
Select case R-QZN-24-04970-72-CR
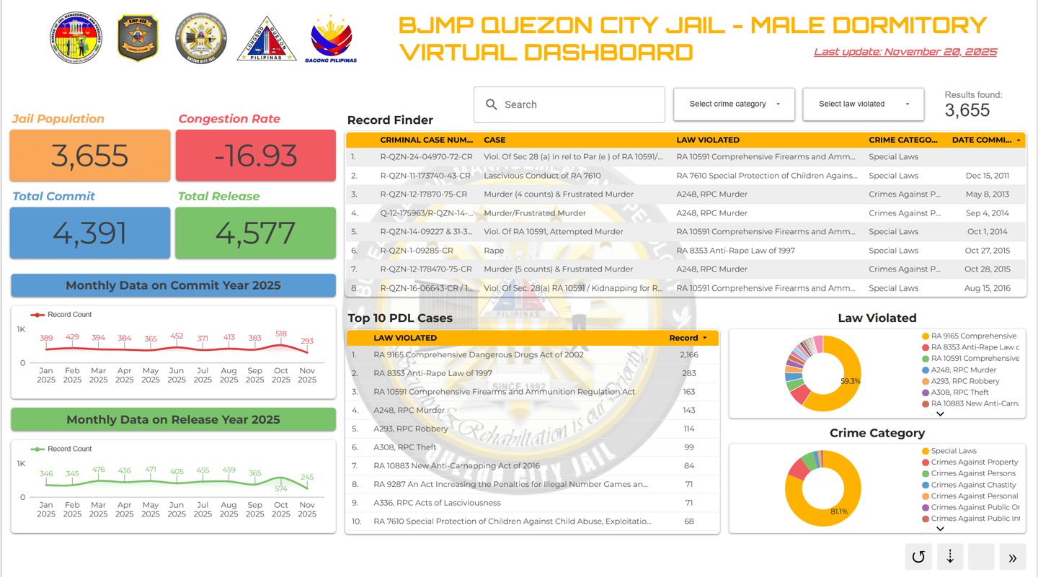point(427,157)
